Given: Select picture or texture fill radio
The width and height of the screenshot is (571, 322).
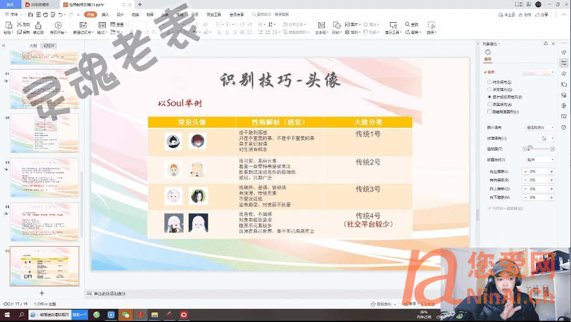Looking at the screenshot, I should (x=489, y=97).
